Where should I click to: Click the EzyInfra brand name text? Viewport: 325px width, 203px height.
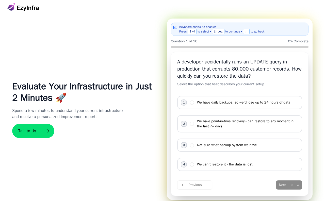tap(28, 8)
